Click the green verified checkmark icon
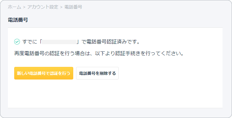 point(17,42)
